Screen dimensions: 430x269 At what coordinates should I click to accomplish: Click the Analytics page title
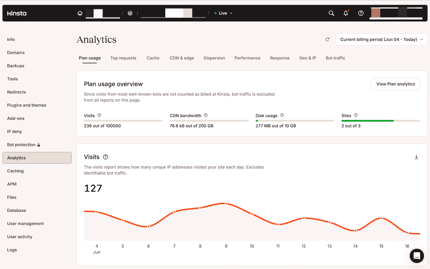[x=97, y=40]
